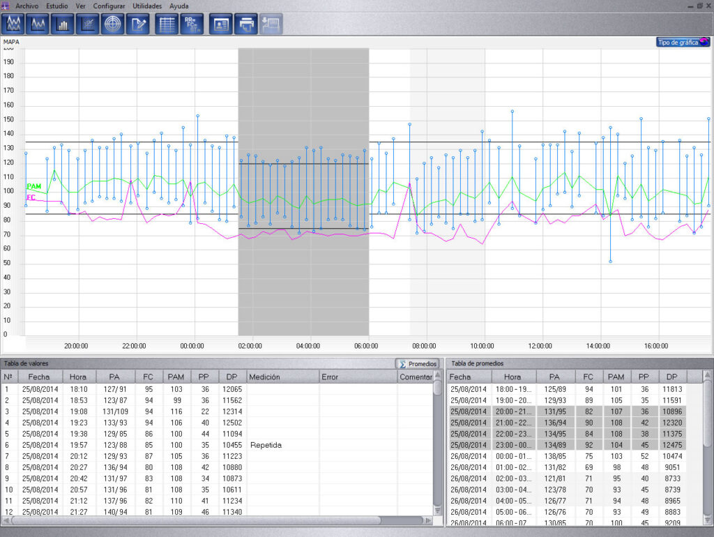This screenshot has width=714, height=537.
Task: Click the Nº column header
Action: [x=8, y=377]
